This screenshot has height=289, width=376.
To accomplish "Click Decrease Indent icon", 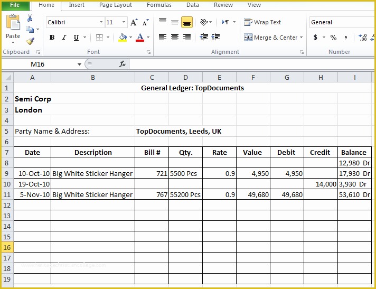I will tap(204, 38).
